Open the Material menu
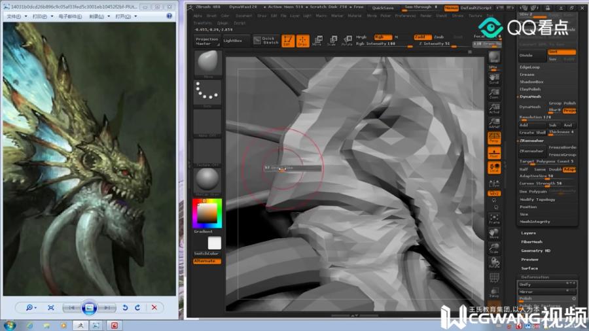The image size is (589, 331). (x=354, y=16)
